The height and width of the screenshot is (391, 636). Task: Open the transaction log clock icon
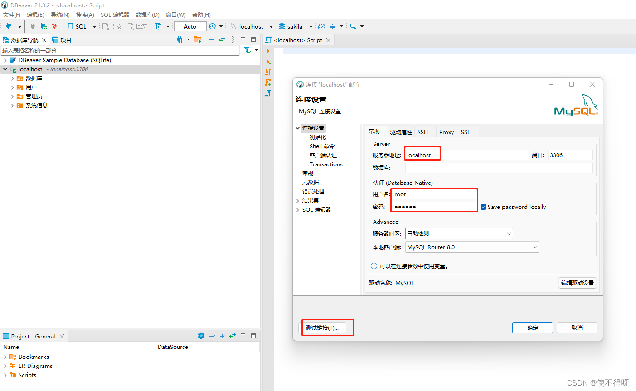(212, 26)
